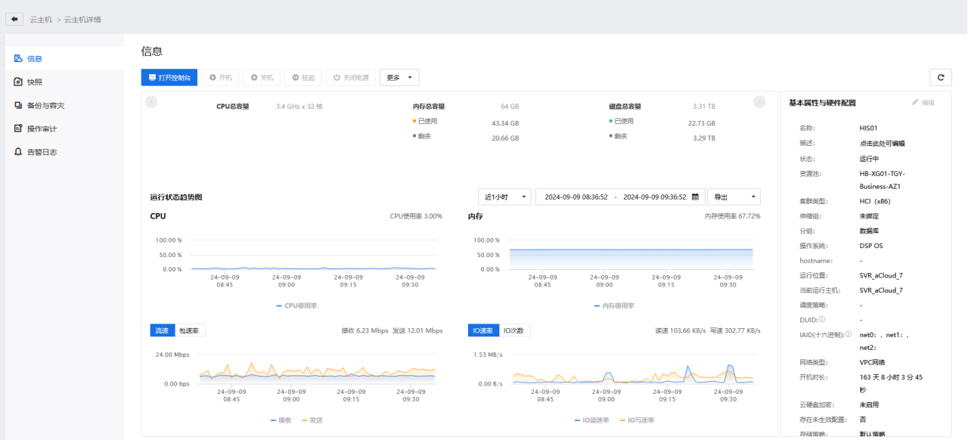Click the right carousel arrow in capacity panel

(759, 102)
